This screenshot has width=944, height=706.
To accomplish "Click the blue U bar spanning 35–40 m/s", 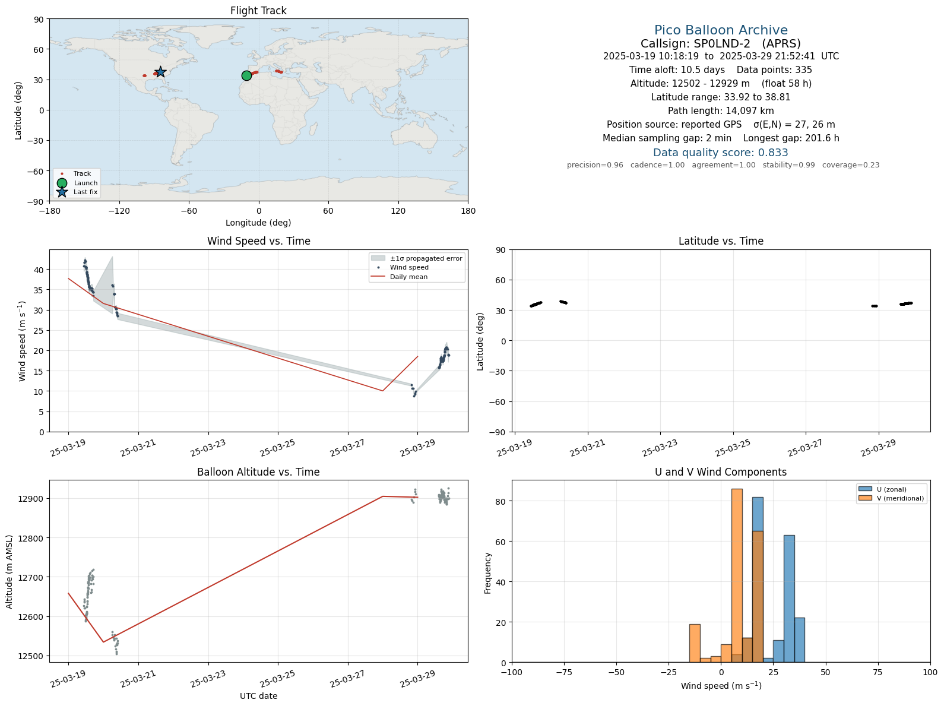I will [x=800, y=640].
